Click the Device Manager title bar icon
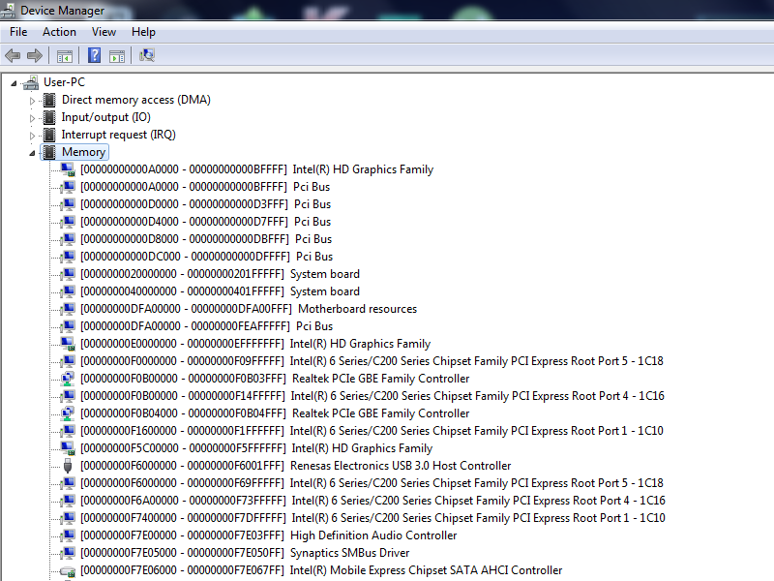The width and height of the screenshot is (774, 581). tap(8, 10)
